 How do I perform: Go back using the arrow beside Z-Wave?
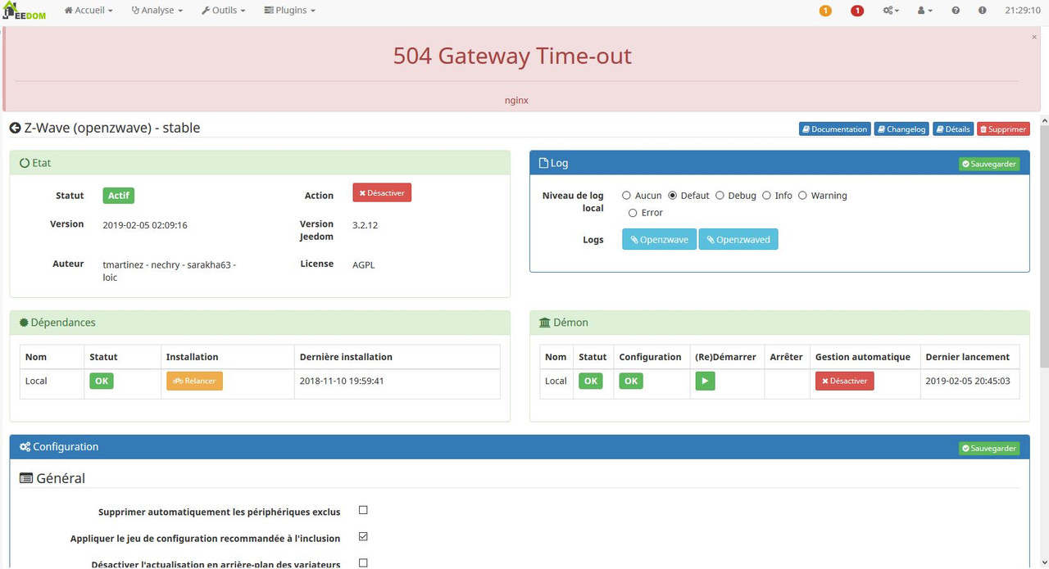tap(15, 128)
